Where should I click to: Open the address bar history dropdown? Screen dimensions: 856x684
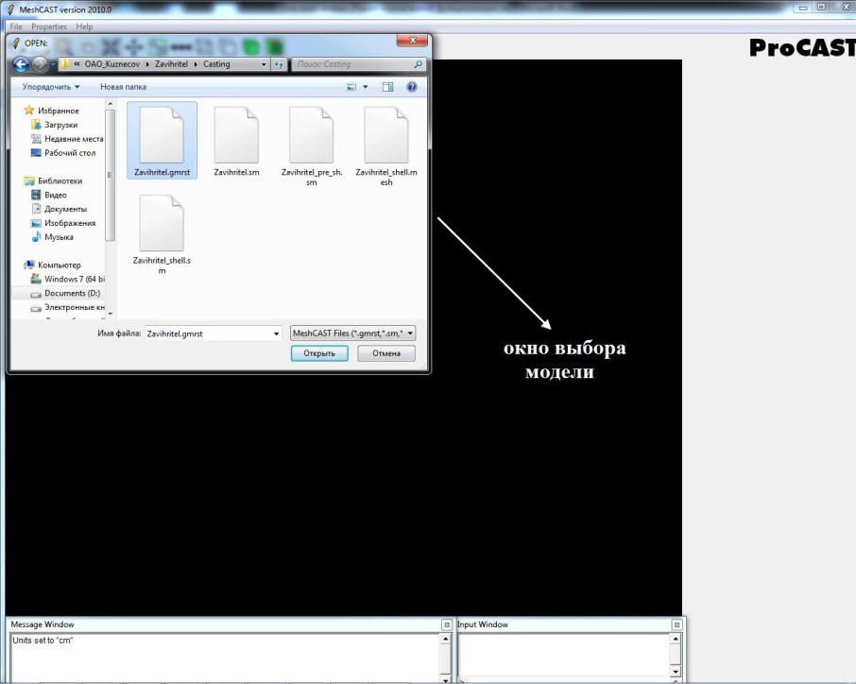[x=264, y=64]
